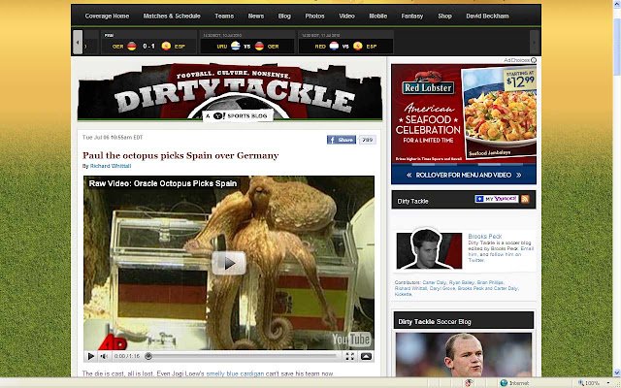
Task: Open the pop-up menu icon on video bar
Action: [366, 356]
